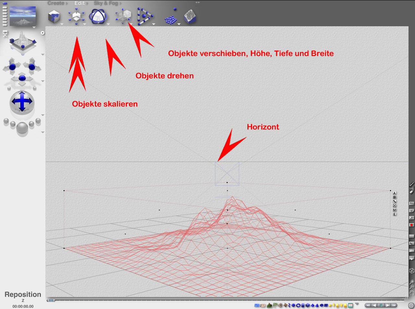Click the Align objects tool
This screenshot has height=309, width=415.
pyautogui.click(x=145, y=17)
